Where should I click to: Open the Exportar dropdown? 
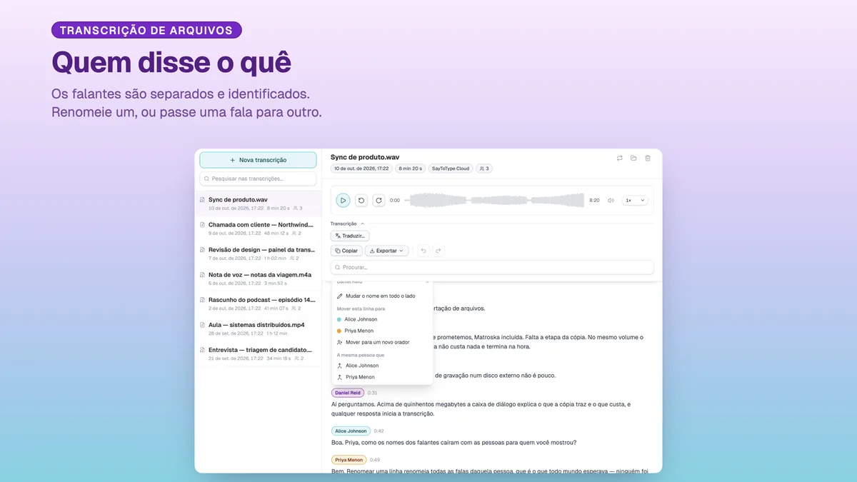pos(386,251)
